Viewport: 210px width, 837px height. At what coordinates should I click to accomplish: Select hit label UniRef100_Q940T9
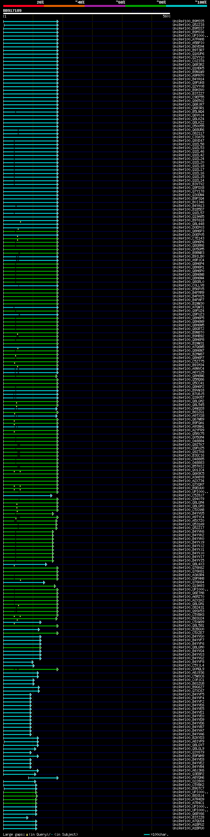point(188,499)
